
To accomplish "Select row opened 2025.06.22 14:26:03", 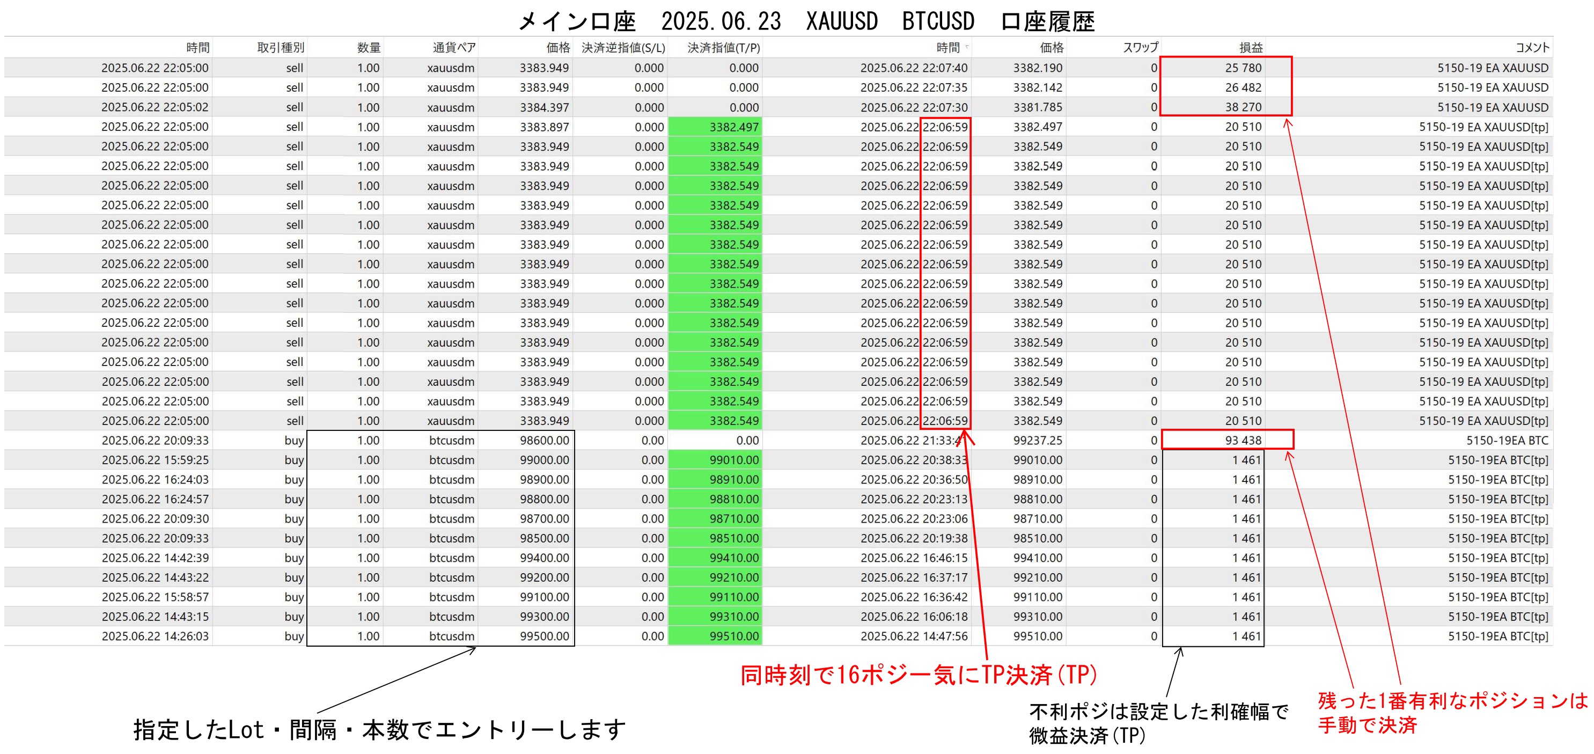I will (155, 636).
